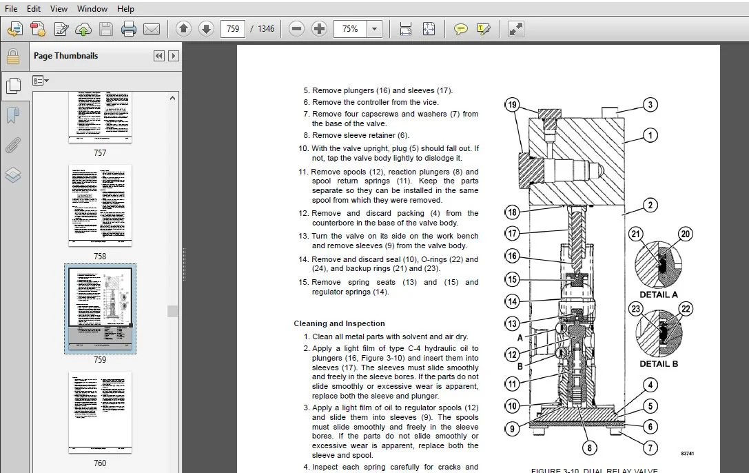Click the Print icon

coord(129,29)
